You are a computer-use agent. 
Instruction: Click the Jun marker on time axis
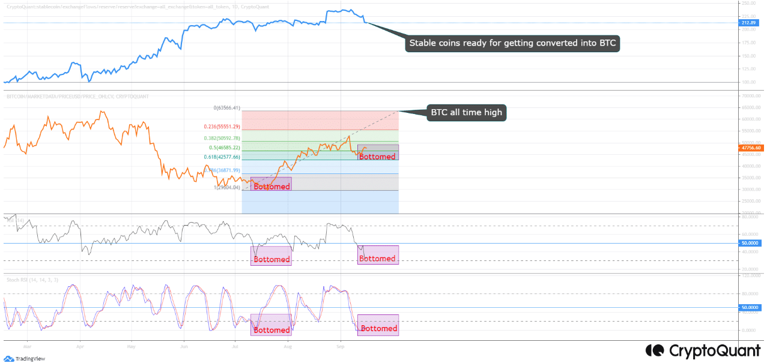(x=184, y=346)
